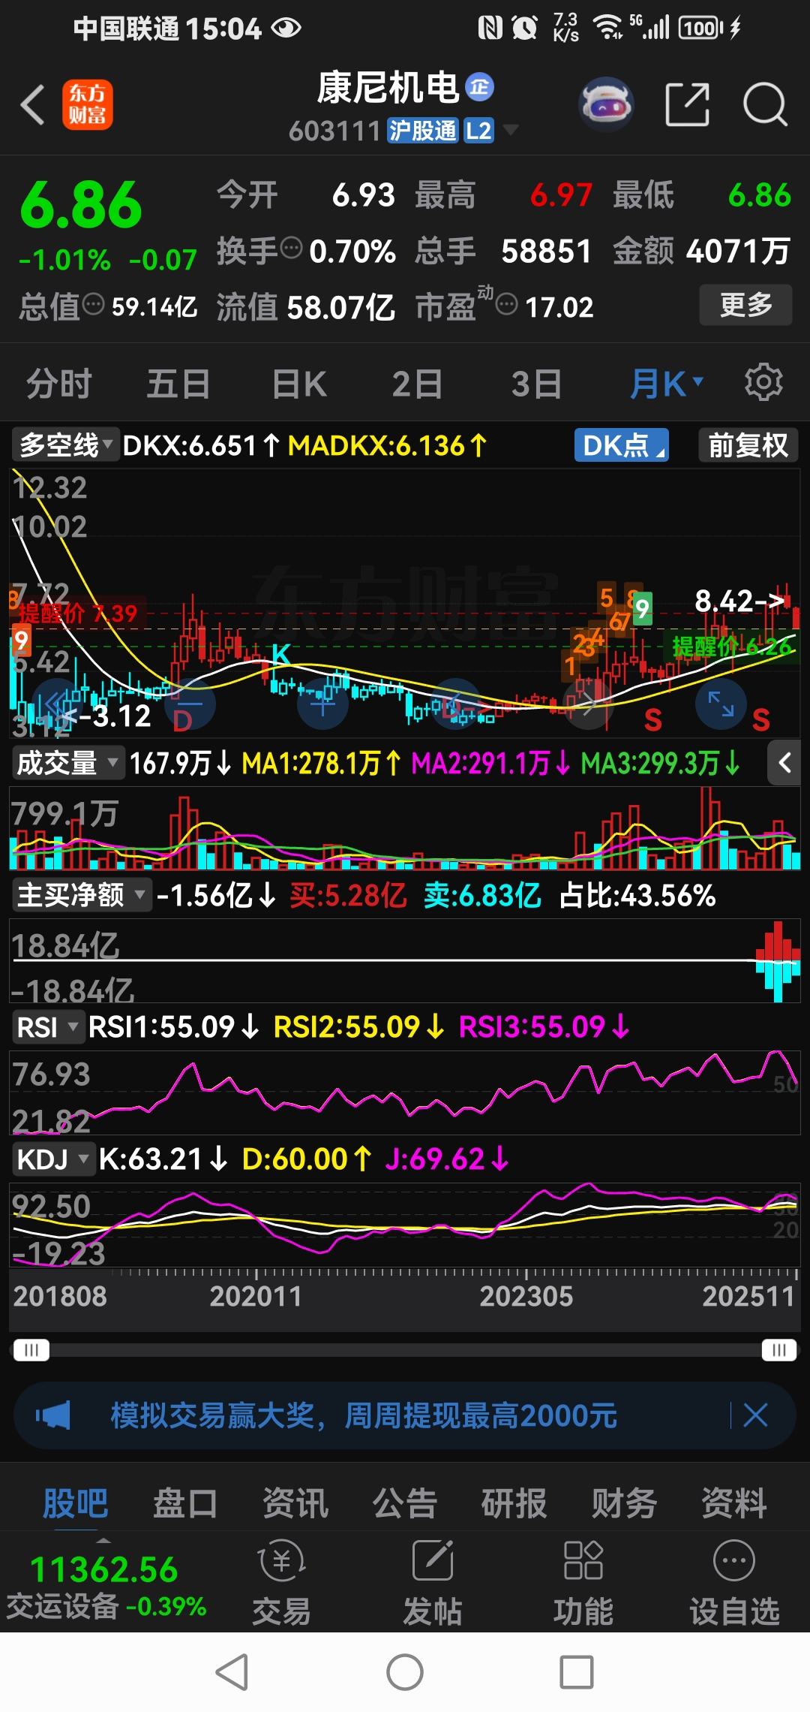
Task: Tap Android recent apps square
Action: (577, 1672)
